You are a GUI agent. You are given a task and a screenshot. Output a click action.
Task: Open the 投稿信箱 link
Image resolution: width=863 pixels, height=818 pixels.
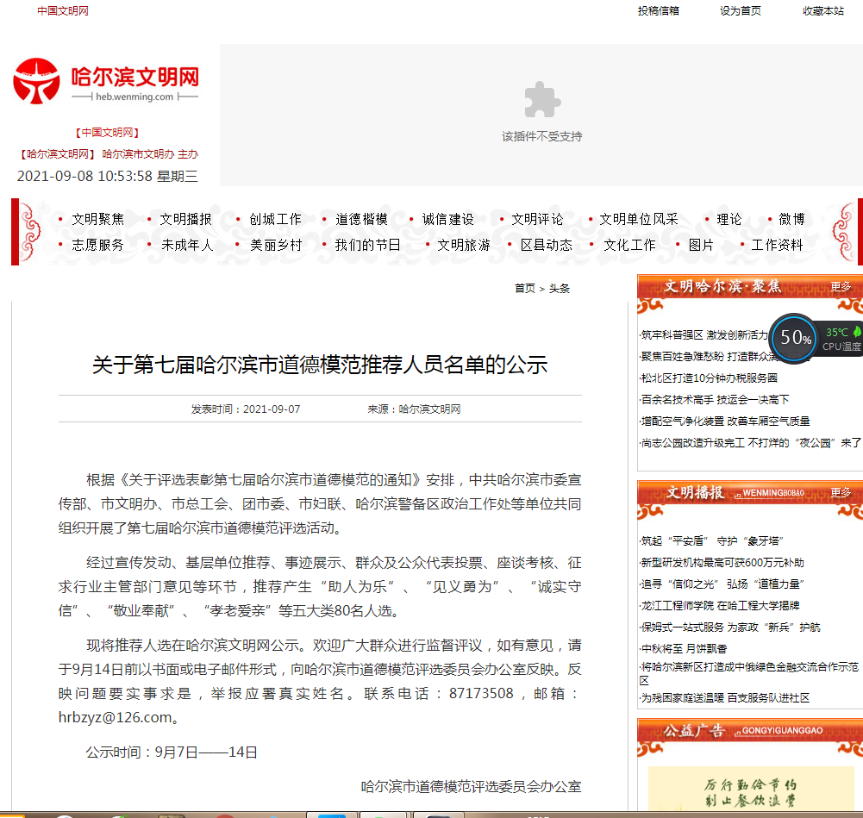[658, 11]
